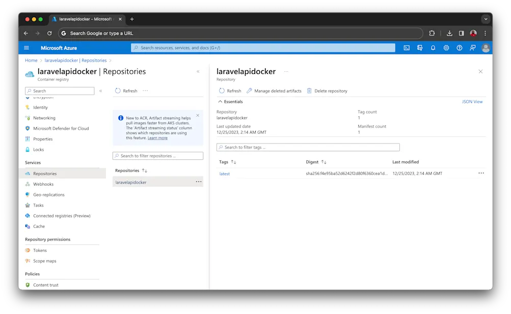This screenshot has height=314, width=511.
Task: Click Manage deleted artifacts
Action: pos(274,91)
